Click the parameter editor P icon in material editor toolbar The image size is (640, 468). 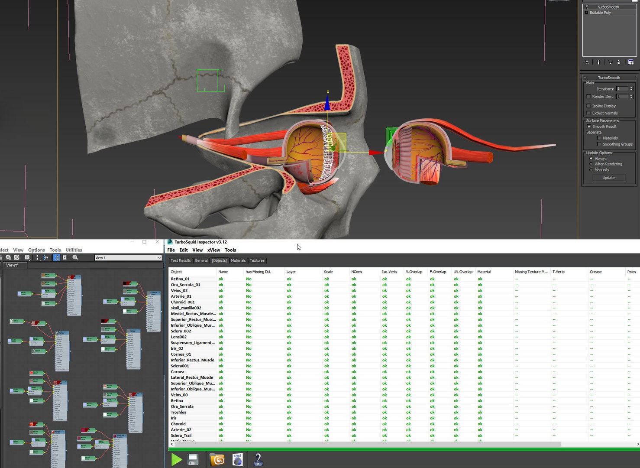coord(65,257)
